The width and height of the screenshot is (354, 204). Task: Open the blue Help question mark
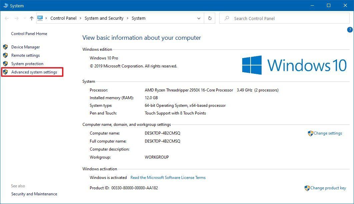click(350, 30)
